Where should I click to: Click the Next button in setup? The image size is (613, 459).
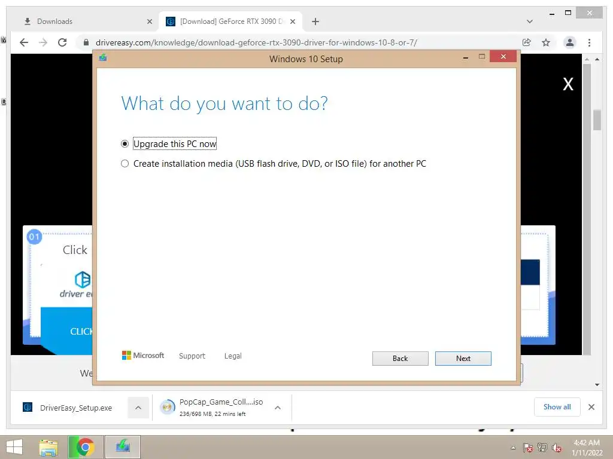click(463, 359)
